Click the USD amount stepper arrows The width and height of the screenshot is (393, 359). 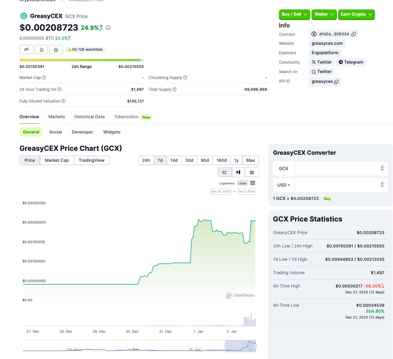382,185
